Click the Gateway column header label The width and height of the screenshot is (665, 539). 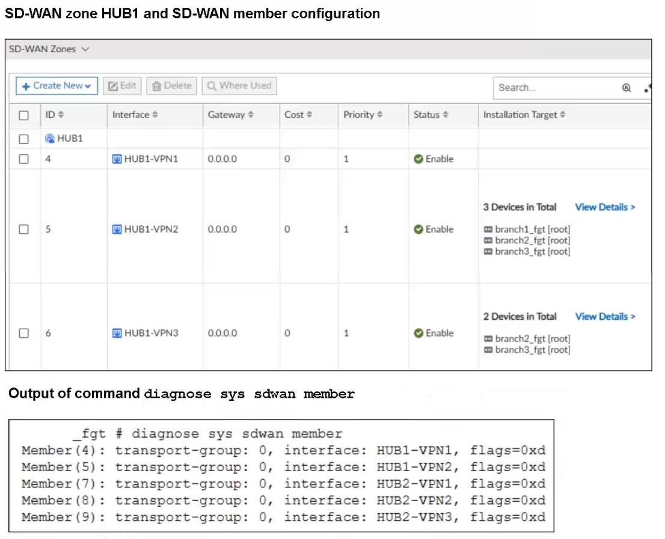[226, 115]
